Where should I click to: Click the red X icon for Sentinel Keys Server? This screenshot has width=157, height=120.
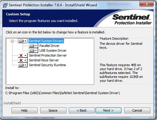point(21,60)
